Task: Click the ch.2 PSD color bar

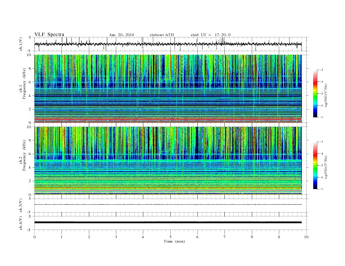Action: tap(315, 166)
